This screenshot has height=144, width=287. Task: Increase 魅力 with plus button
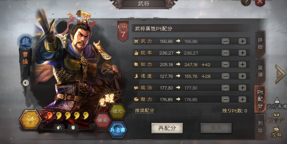pos(242,100)
